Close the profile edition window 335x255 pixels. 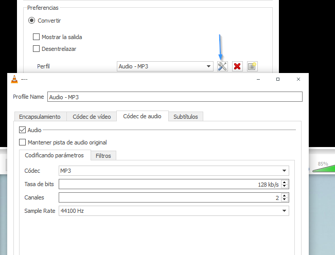(x=298, y=79)
